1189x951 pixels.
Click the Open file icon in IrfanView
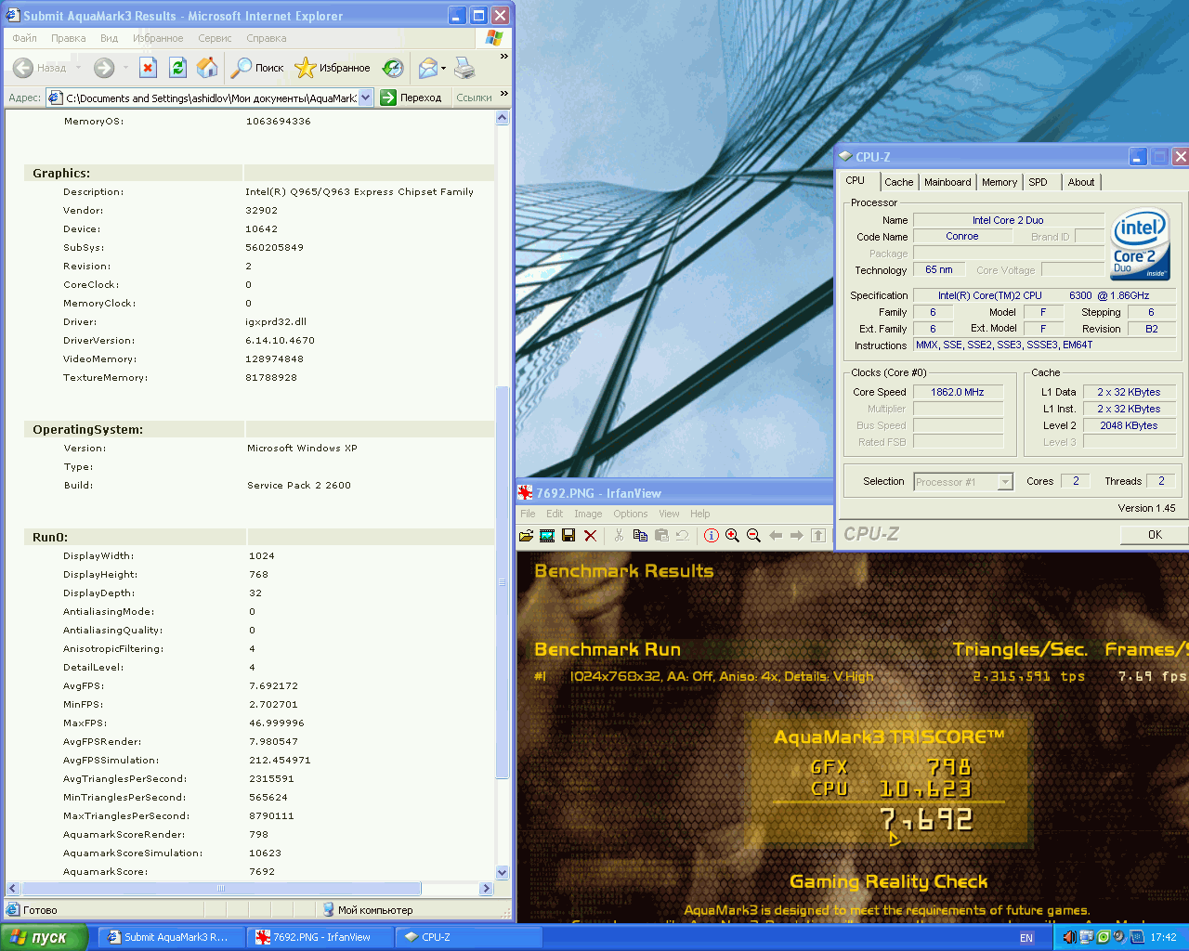[526, 535]
